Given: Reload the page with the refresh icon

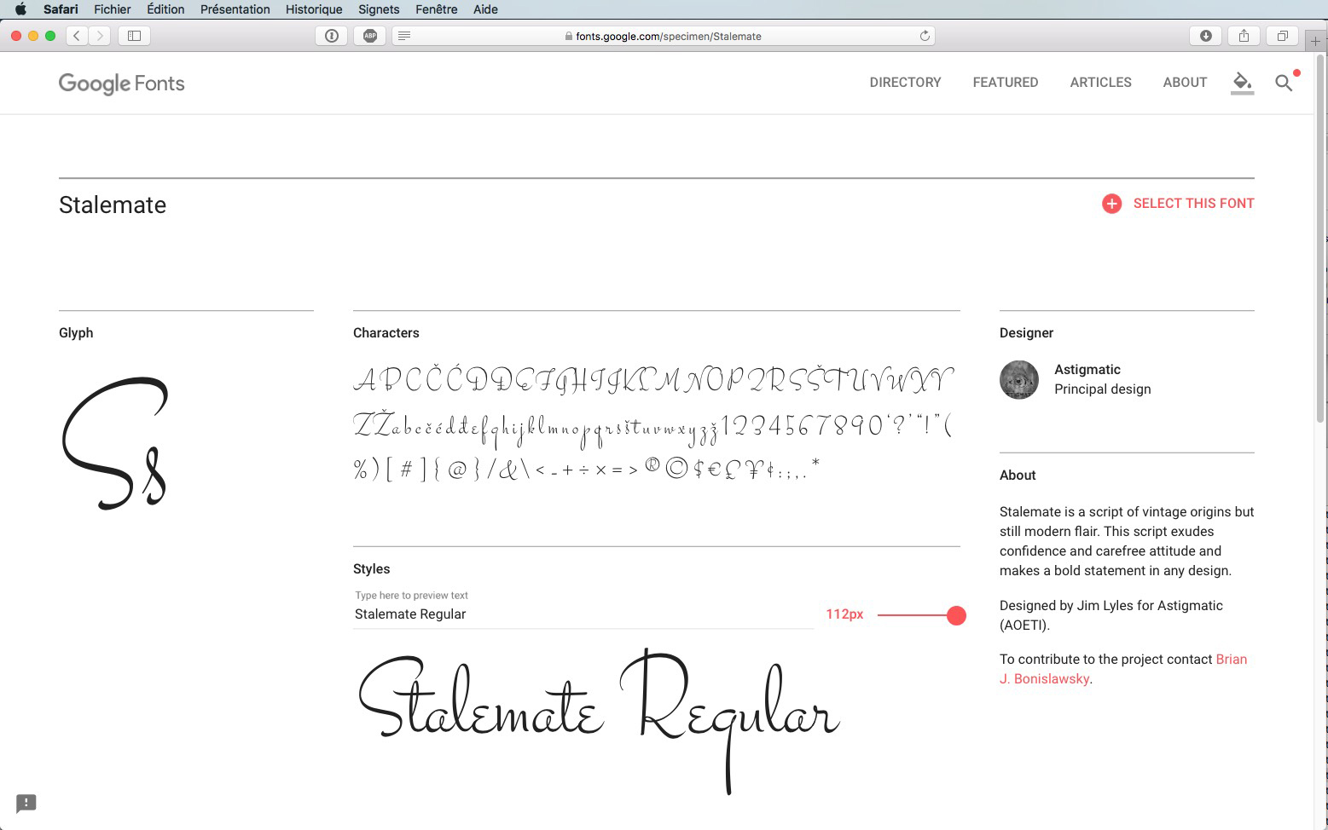Looking at the screenshot, I should coord(925,36).
